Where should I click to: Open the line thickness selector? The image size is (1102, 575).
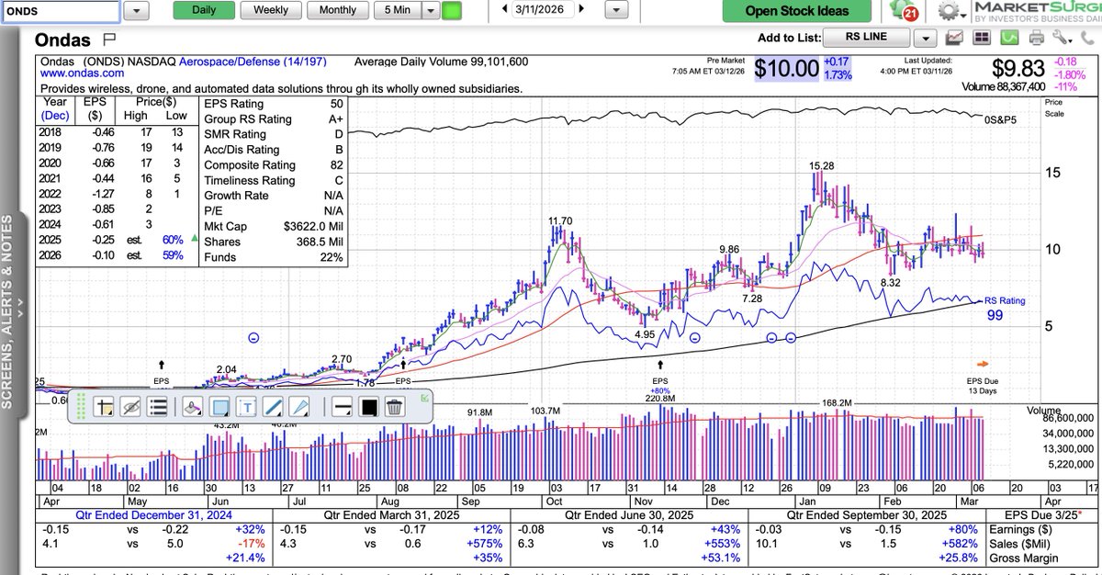(341, 406)
